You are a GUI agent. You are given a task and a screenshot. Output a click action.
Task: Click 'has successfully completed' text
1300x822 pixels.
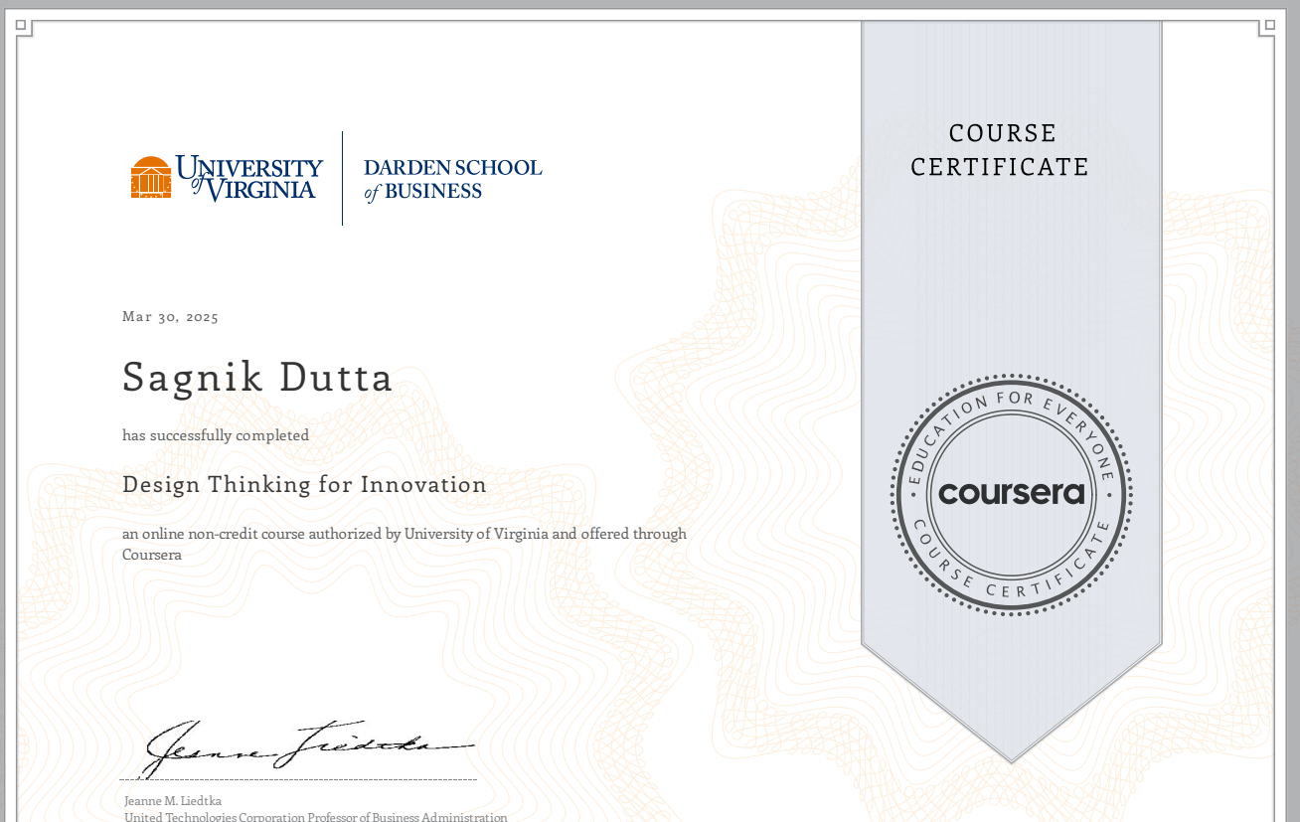[x=216, y=435]
